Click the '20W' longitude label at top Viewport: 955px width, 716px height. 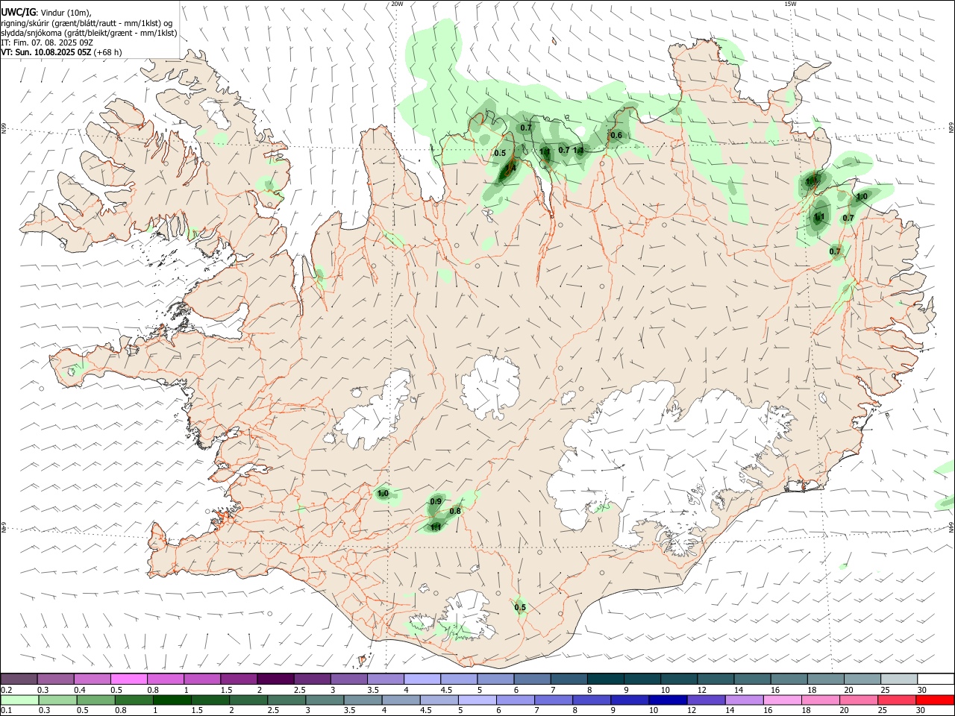pos(397,4)
